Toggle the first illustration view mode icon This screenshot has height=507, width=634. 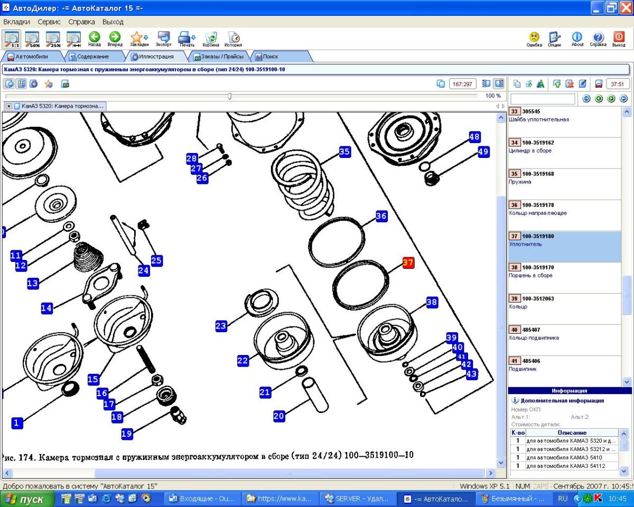[10, 83]
